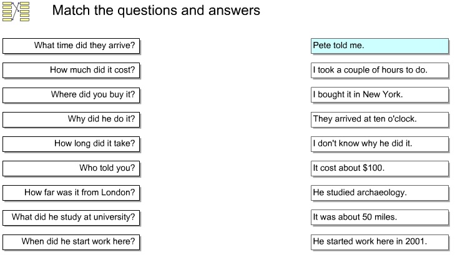Choose question 'Why did he do it?'
Screen dimensions: 455x257
(x=72, y=119)
